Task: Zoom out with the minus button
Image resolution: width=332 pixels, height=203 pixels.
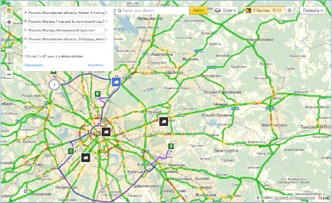Action: pos(9,75)
